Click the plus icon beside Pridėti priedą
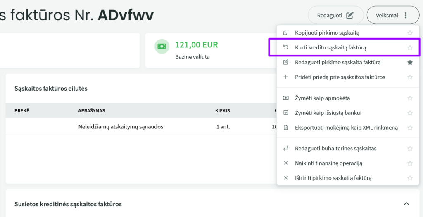This screenshot has height=217, width=423. pos(285,77)
